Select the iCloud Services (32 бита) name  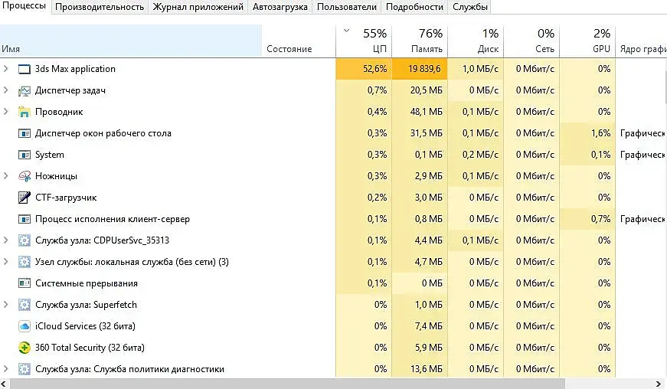pyautogui.click(x=85, y=326)
